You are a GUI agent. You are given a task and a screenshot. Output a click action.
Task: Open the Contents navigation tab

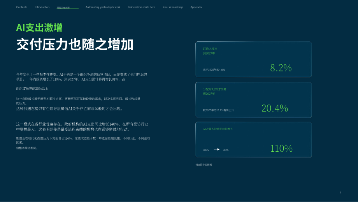(x=22, y=7)
